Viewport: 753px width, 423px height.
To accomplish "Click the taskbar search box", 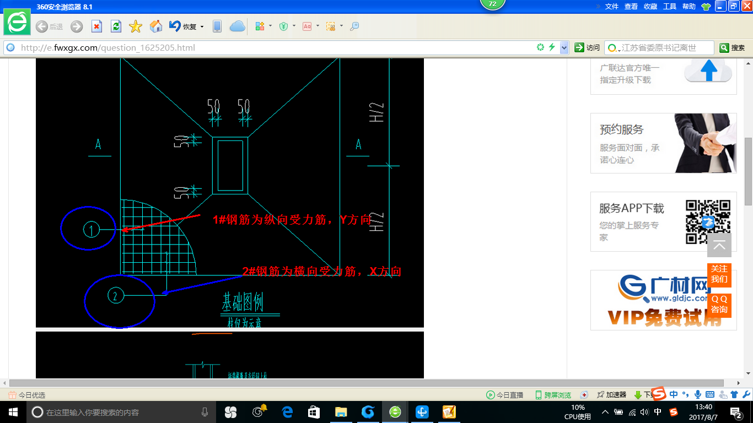I will coord(121,412).
